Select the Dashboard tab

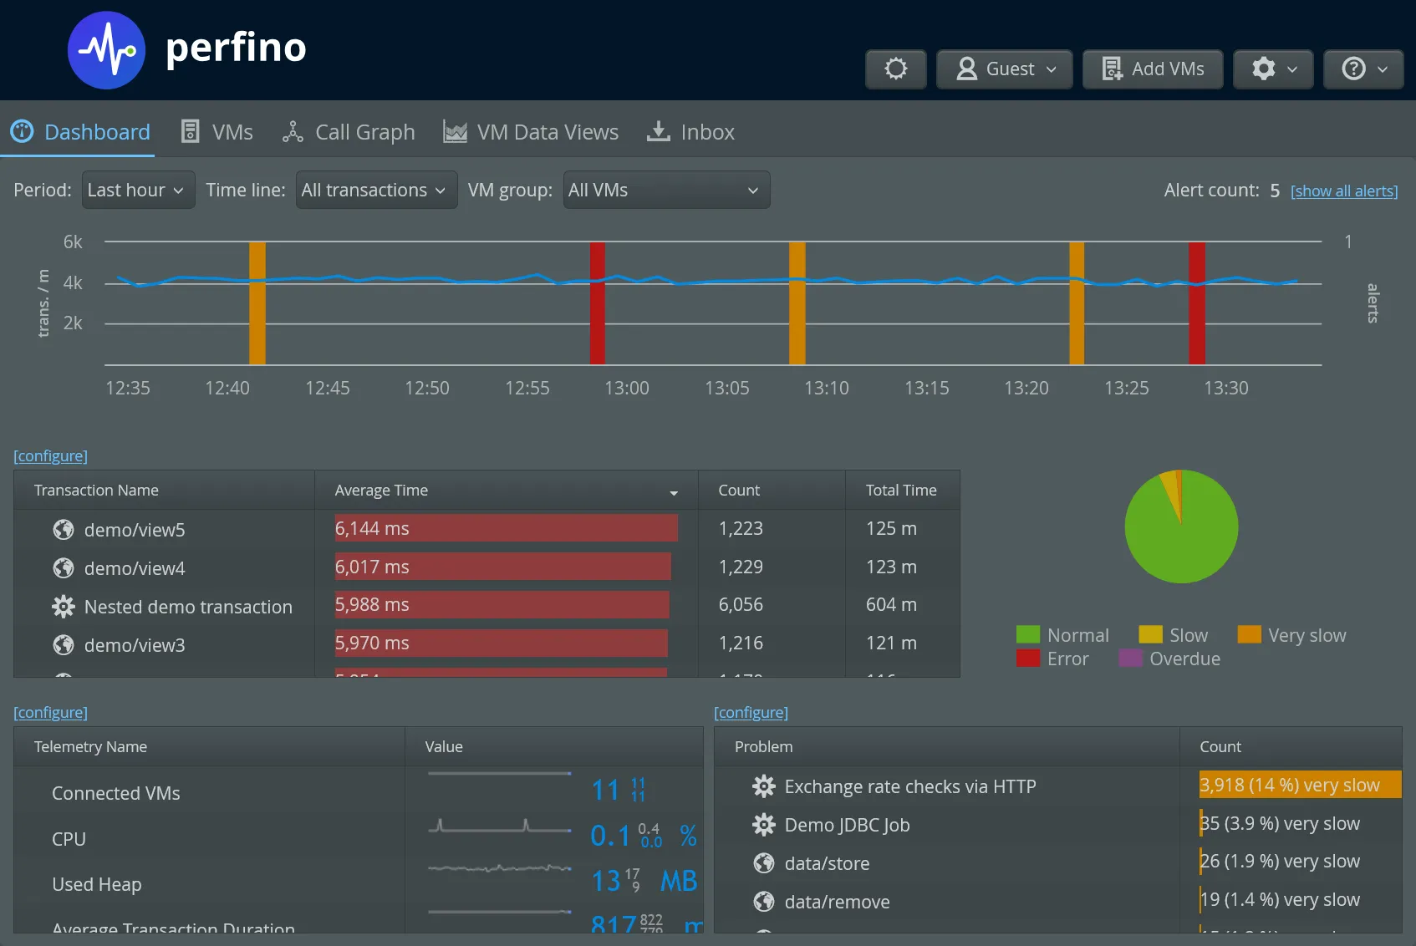pos(80,131)
